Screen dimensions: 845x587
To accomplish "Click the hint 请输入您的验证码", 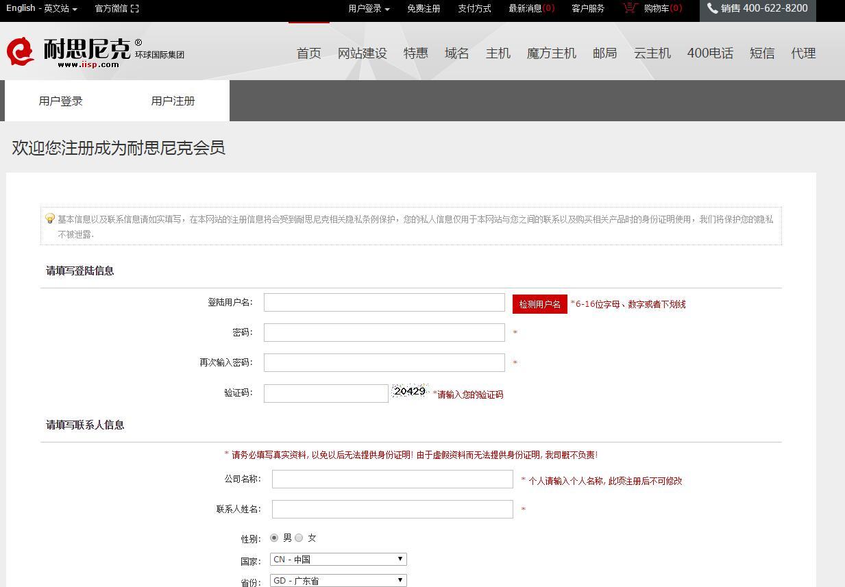I will 470,395.
